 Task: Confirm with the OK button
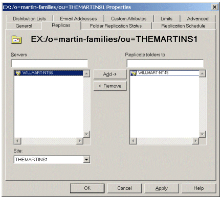pos(87,188)
